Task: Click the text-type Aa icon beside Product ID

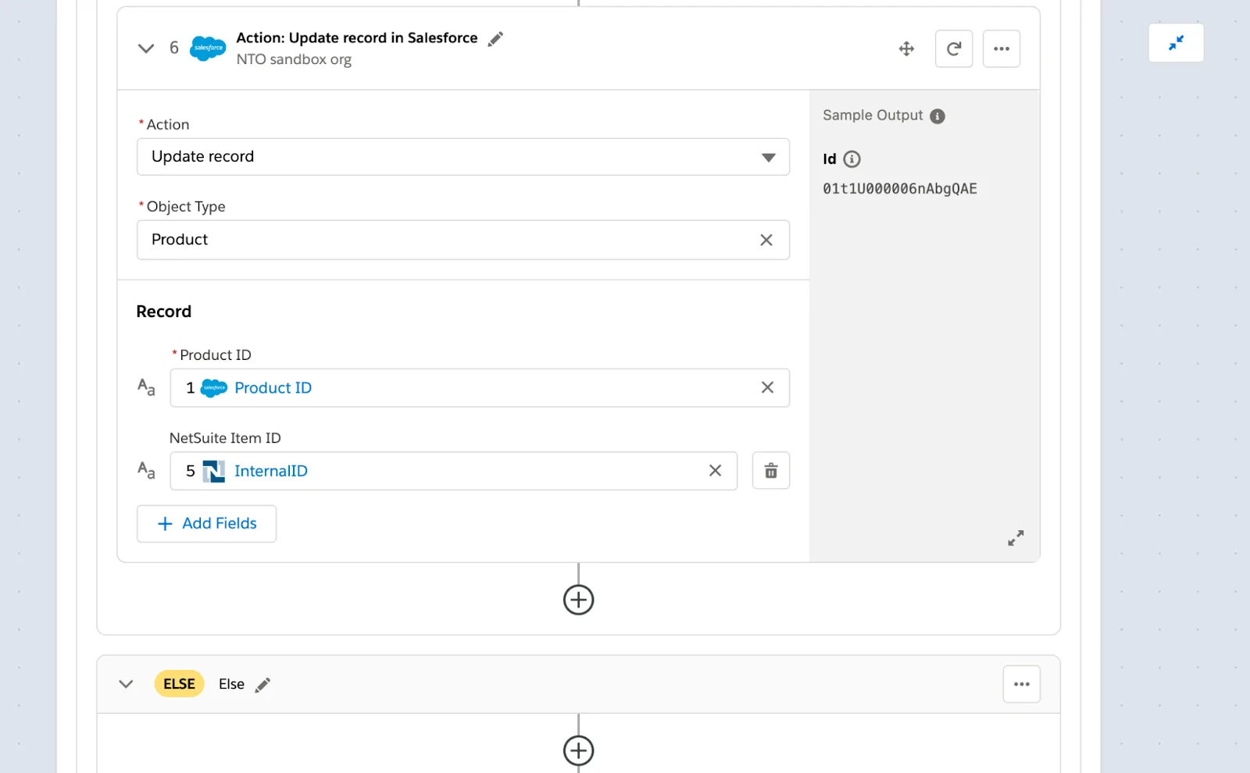Action: [x=145, y=386]
